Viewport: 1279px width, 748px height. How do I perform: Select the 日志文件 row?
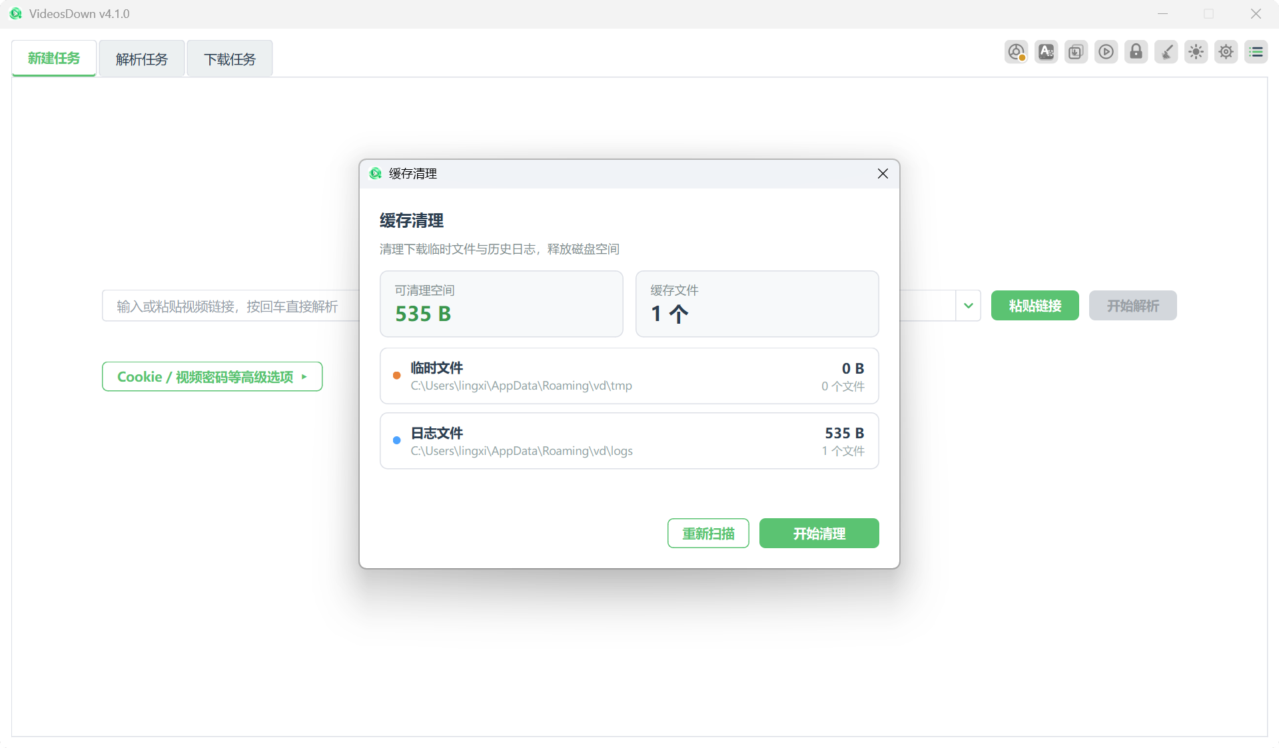pos(629,440)
